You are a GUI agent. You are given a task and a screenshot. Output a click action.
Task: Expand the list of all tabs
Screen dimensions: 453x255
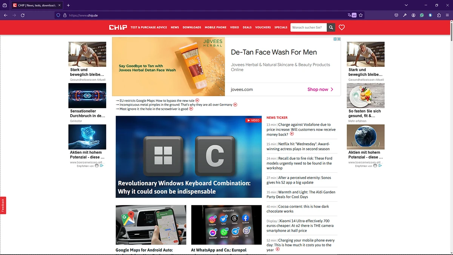(x=406, y=5)
